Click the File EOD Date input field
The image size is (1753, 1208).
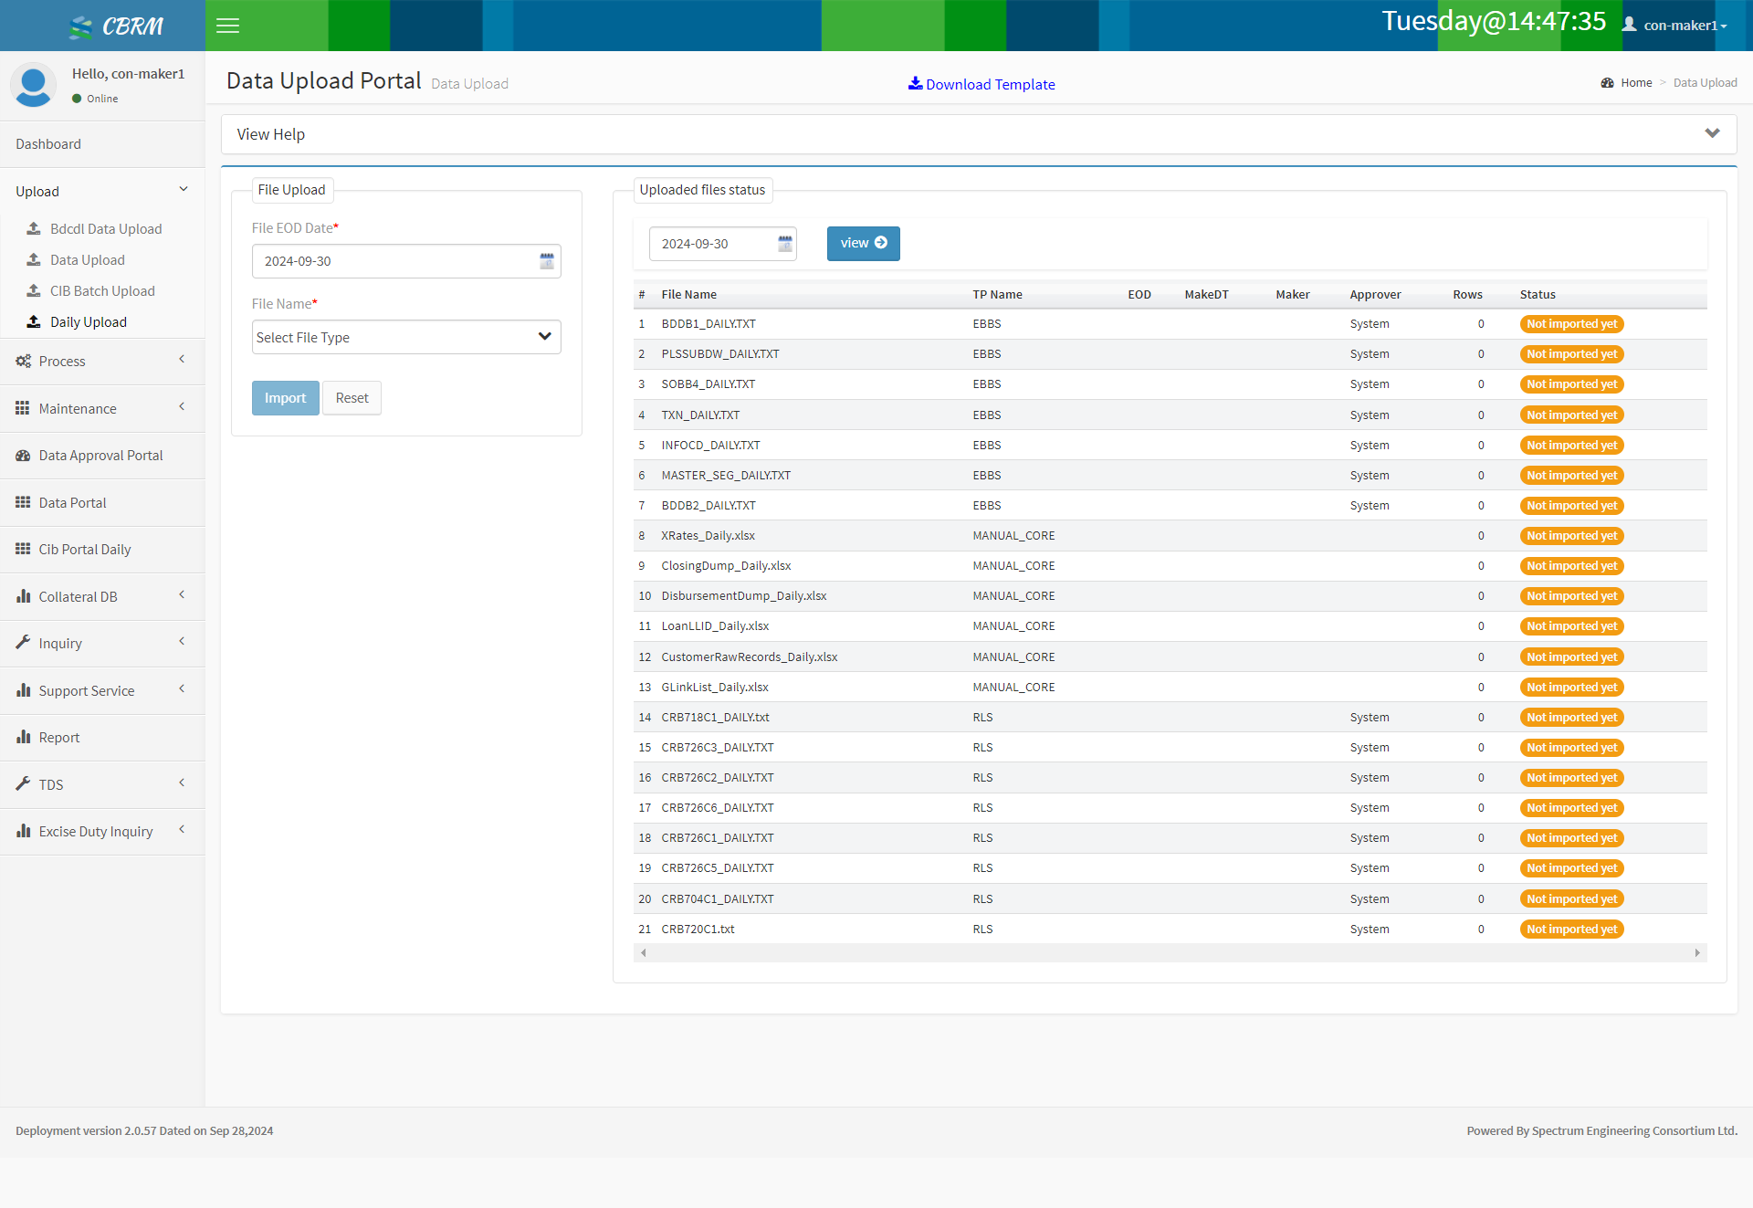coord(406,261)
